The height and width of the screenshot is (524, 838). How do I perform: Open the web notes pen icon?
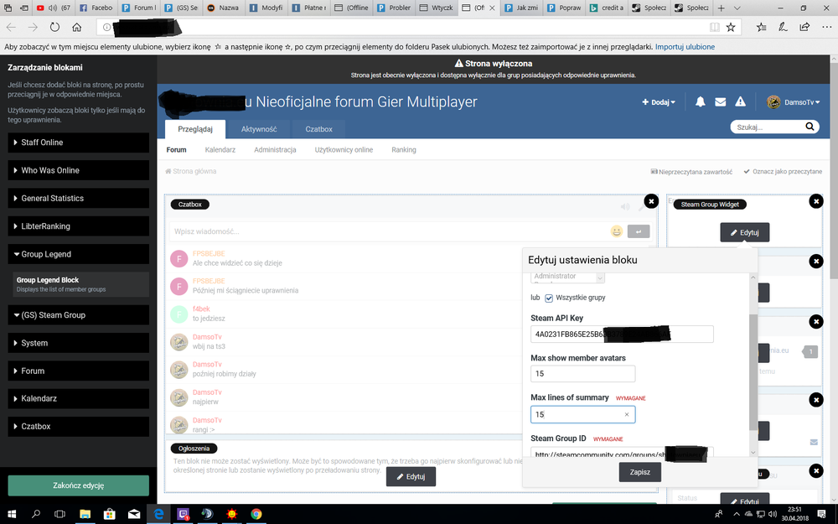783,27
